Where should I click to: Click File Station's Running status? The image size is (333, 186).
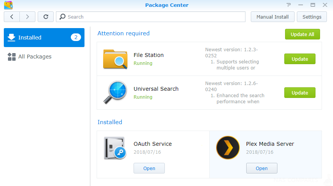pos(143,63)
